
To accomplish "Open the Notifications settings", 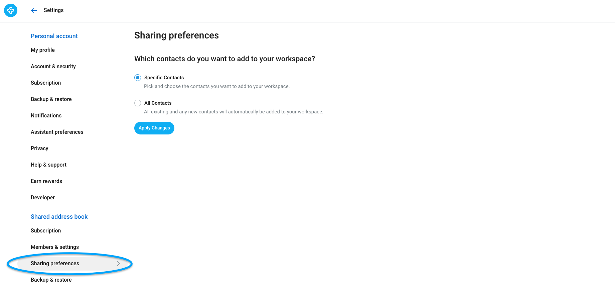I will (46, 115).
